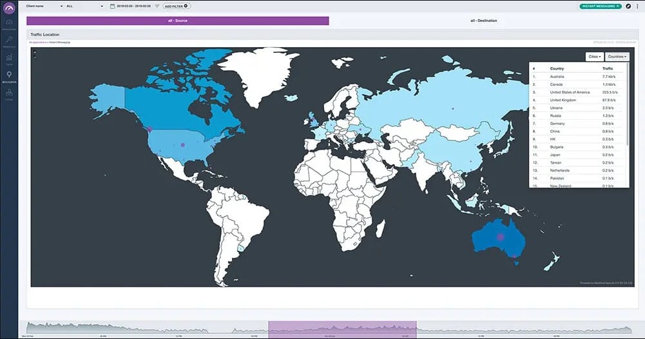Switch to the all - Source tab
The image size is (645, 339).
click(x=177, y=21)
